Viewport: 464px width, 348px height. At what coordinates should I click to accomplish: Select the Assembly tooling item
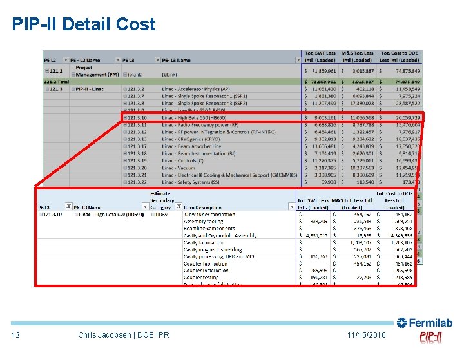[x=203, y=222]
